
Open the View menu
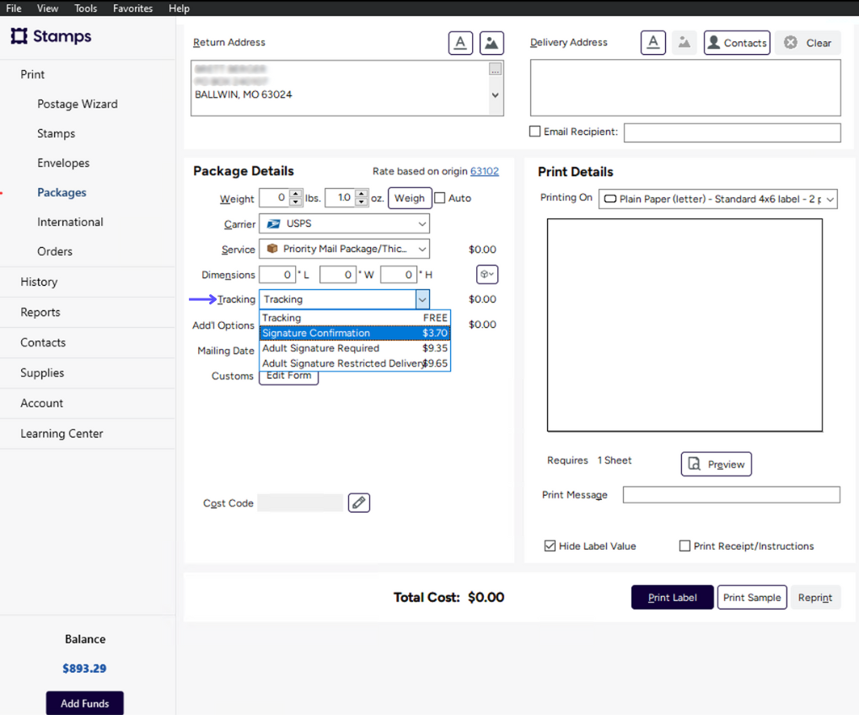pyautogui.click(x=48, y=8)
